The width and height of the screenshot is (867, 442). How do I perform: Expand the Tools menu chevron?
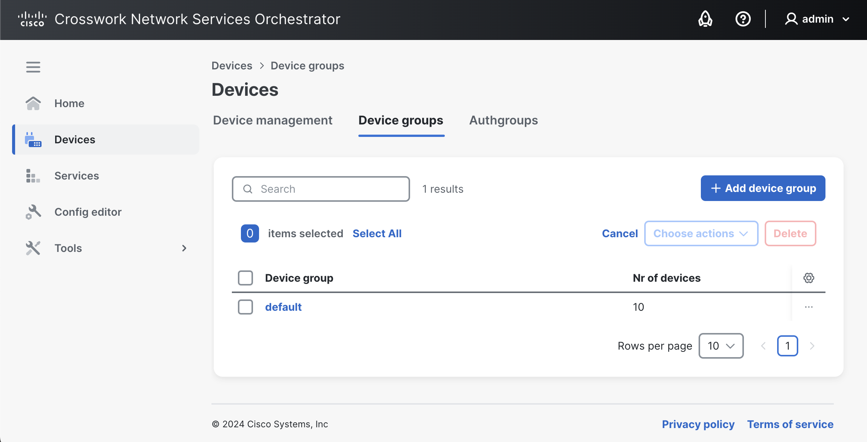(184, 248)
